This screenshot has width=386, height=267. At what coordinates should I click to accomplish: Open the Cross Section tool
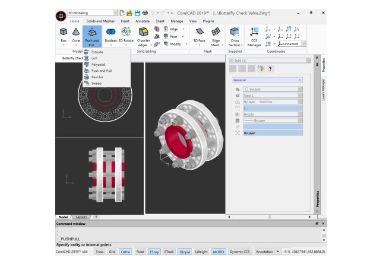[235, 36]
